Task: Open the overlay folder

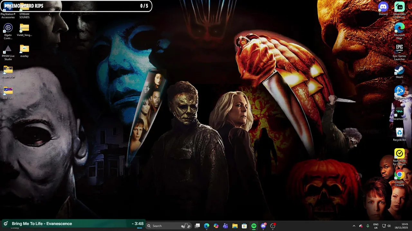Action: [24, 51]
